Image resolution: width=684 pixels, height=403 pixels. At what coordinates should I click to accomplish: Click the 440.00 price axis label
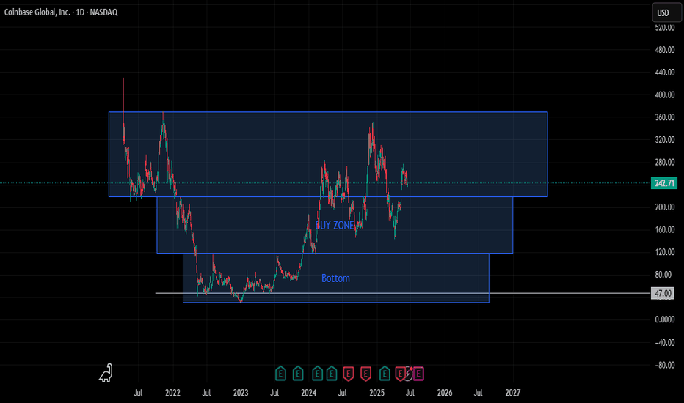tap(664, 73)
